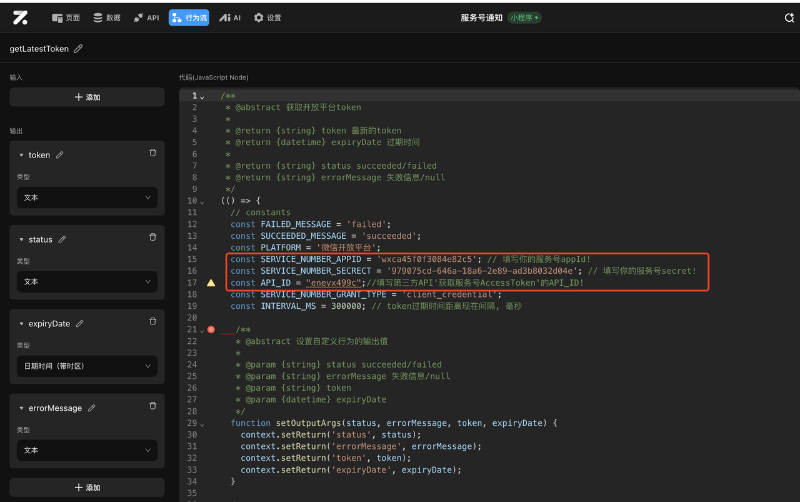Delete the status output

pyautogui.click(x=152, y=237)
